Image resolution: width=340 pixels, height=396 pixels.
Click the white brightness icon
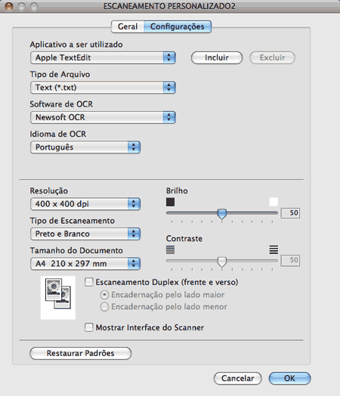click(274, 202)
